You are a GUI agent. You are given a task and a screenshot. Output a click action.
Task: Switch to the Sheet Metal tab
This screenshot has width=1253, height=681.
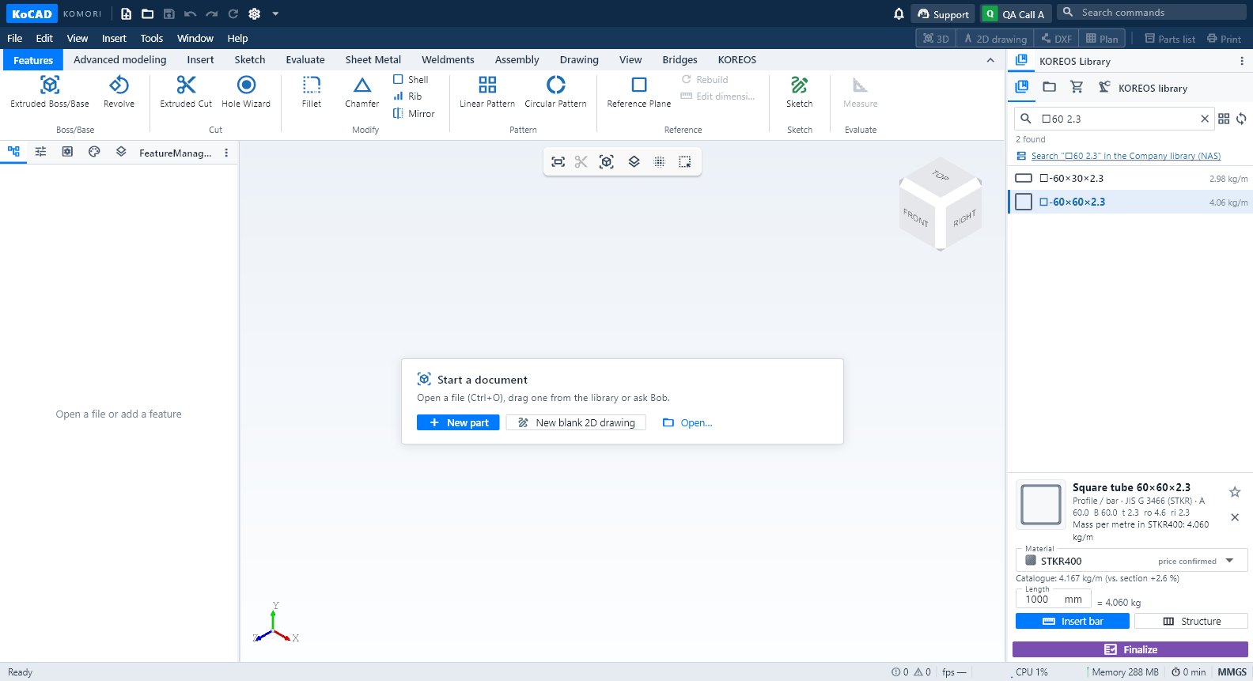click(x=373, y=59)
